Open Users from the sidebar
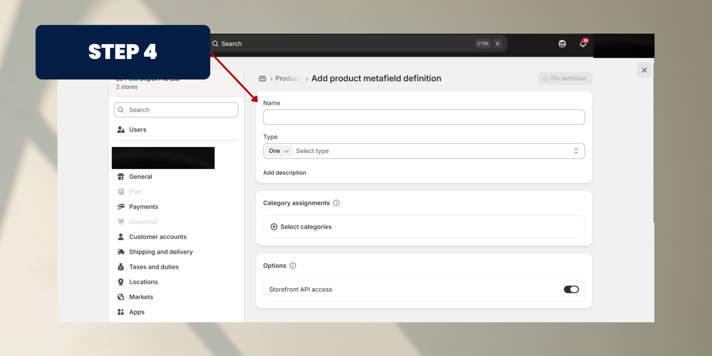Image resolution: width=712 pixels, height=356 pixels. coord(137,130)
